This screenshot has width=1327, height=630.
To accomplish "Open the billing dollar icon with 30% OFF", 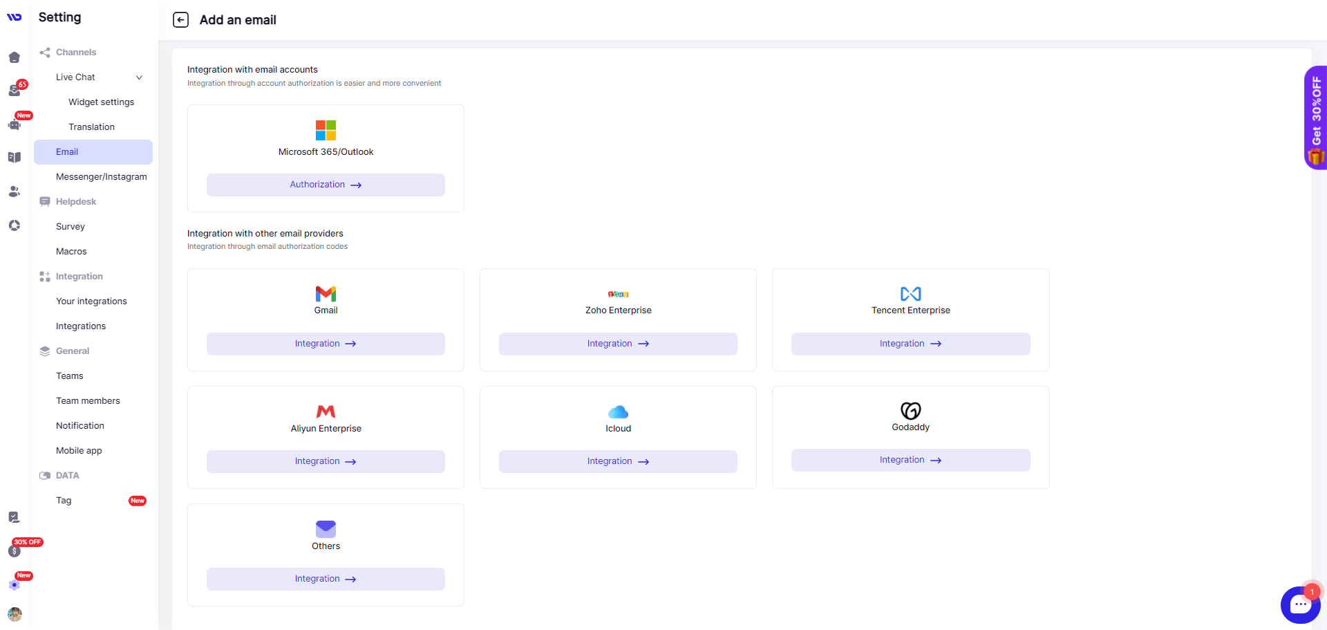I will pos(14,550).
